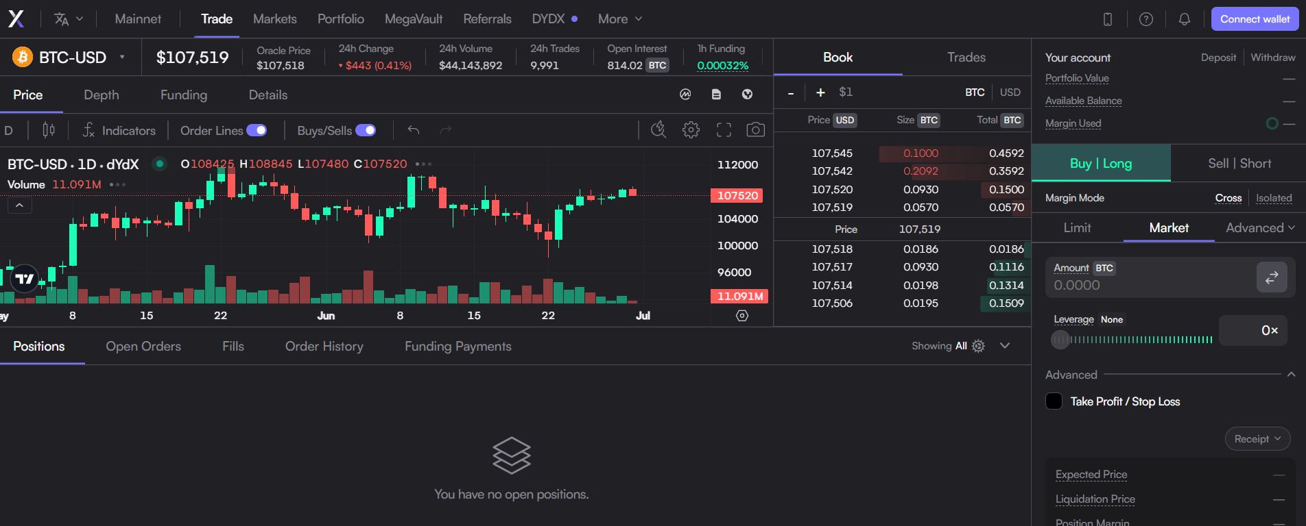Change the candlestick chart type icon
1306x526 pixels.
(49, 130)
